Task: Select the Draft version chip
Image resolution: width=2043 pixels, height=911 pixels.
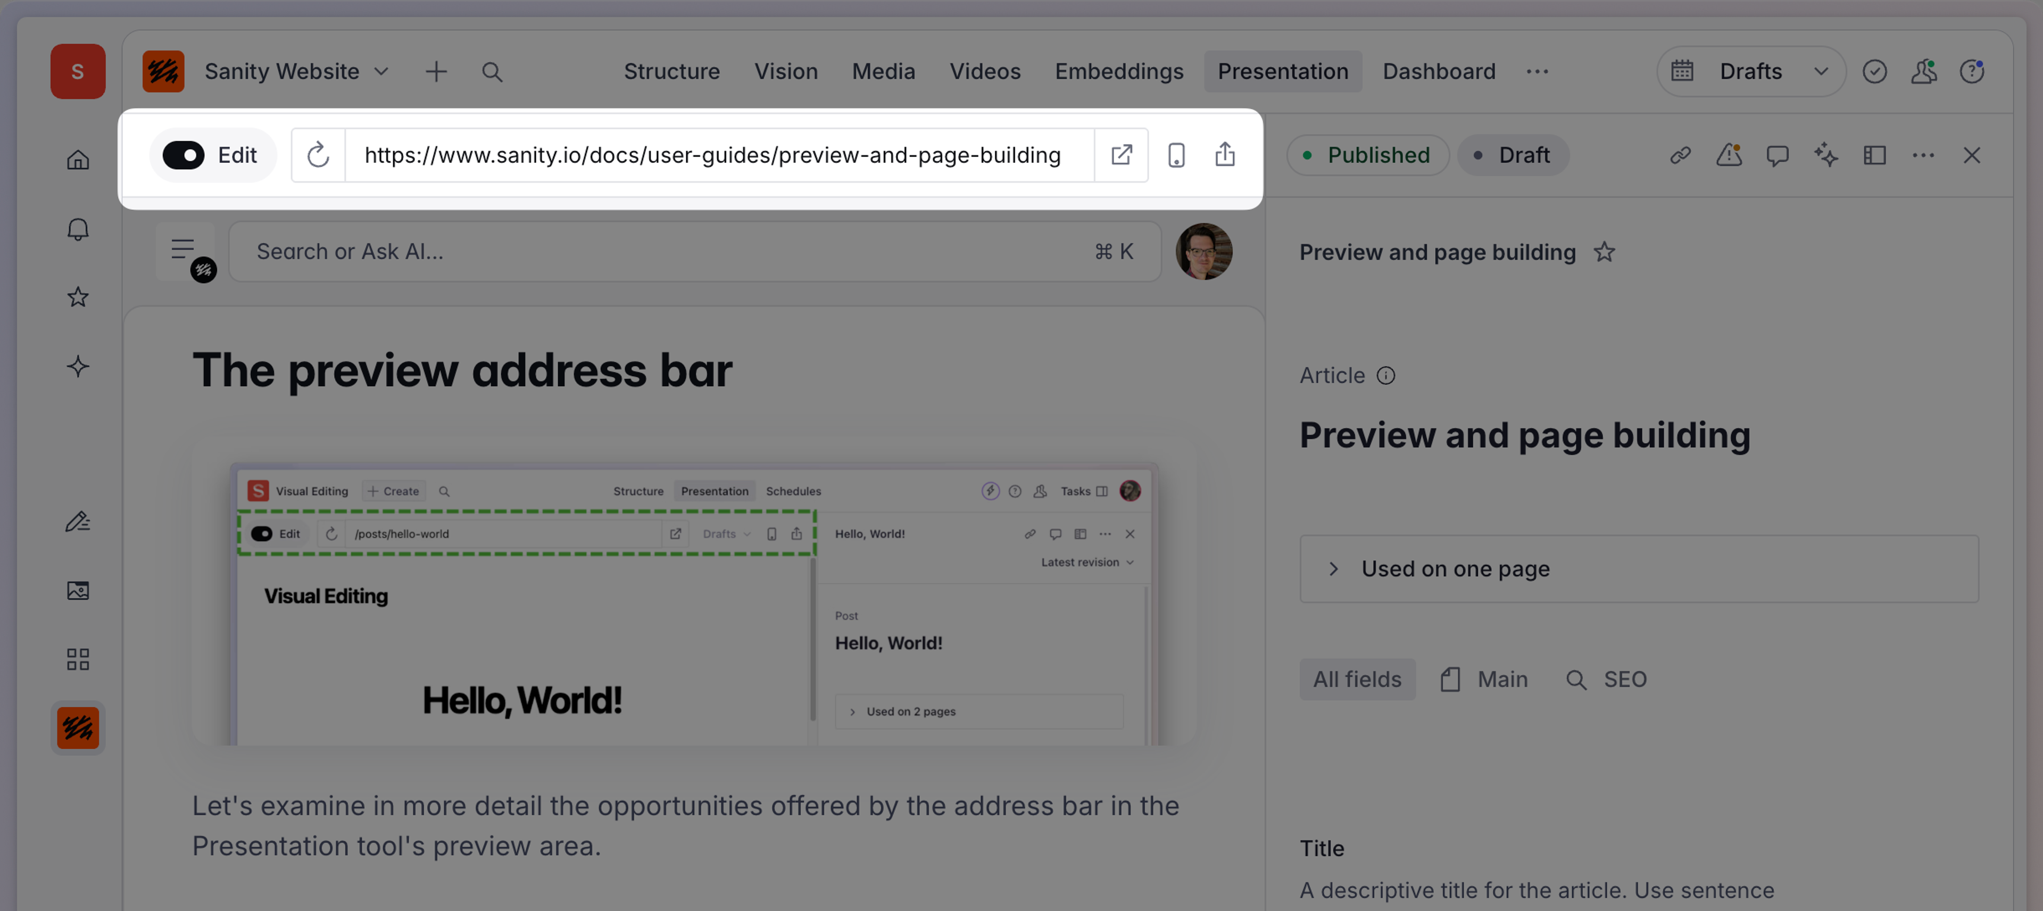Action: tap(1513, 155)
